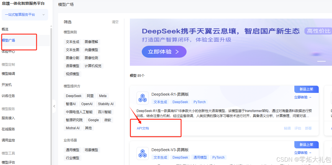Click the 文本生成 tag on DeepSeek-R1 card
This screenshot has height=165, width=332.
pos(160,102)
